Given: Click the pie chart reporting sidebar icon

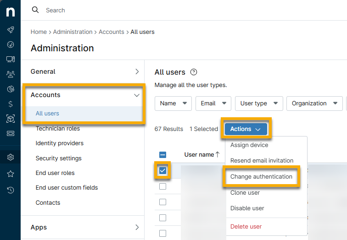Looking at the screenshot, I should click(x=10, y=89).
